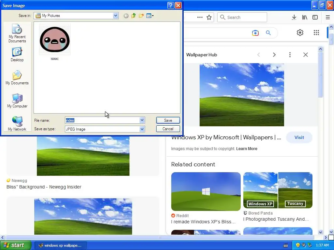Screen dimensions: 334x250
Task: Open Firefox Library icon
Action: pos(305,17)
